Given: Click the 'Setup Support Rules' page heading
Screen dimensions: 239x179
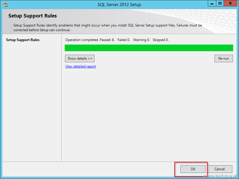Looking at the screenshot, I should point(32,16).
